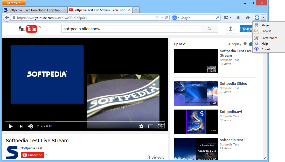The height and width of the screenshot is (162, 285).
Task: Open the Softpedia Test Live Stream up-next title
Action: (x=236, y=53)
